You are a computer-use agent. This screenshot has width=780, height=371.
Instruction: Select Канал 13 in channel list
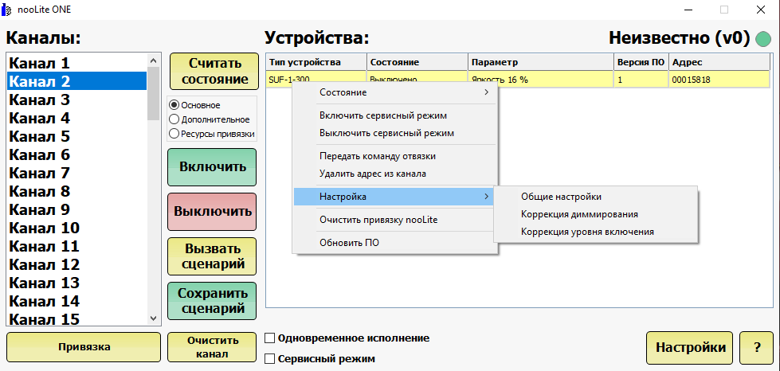[x=77, y=283]
